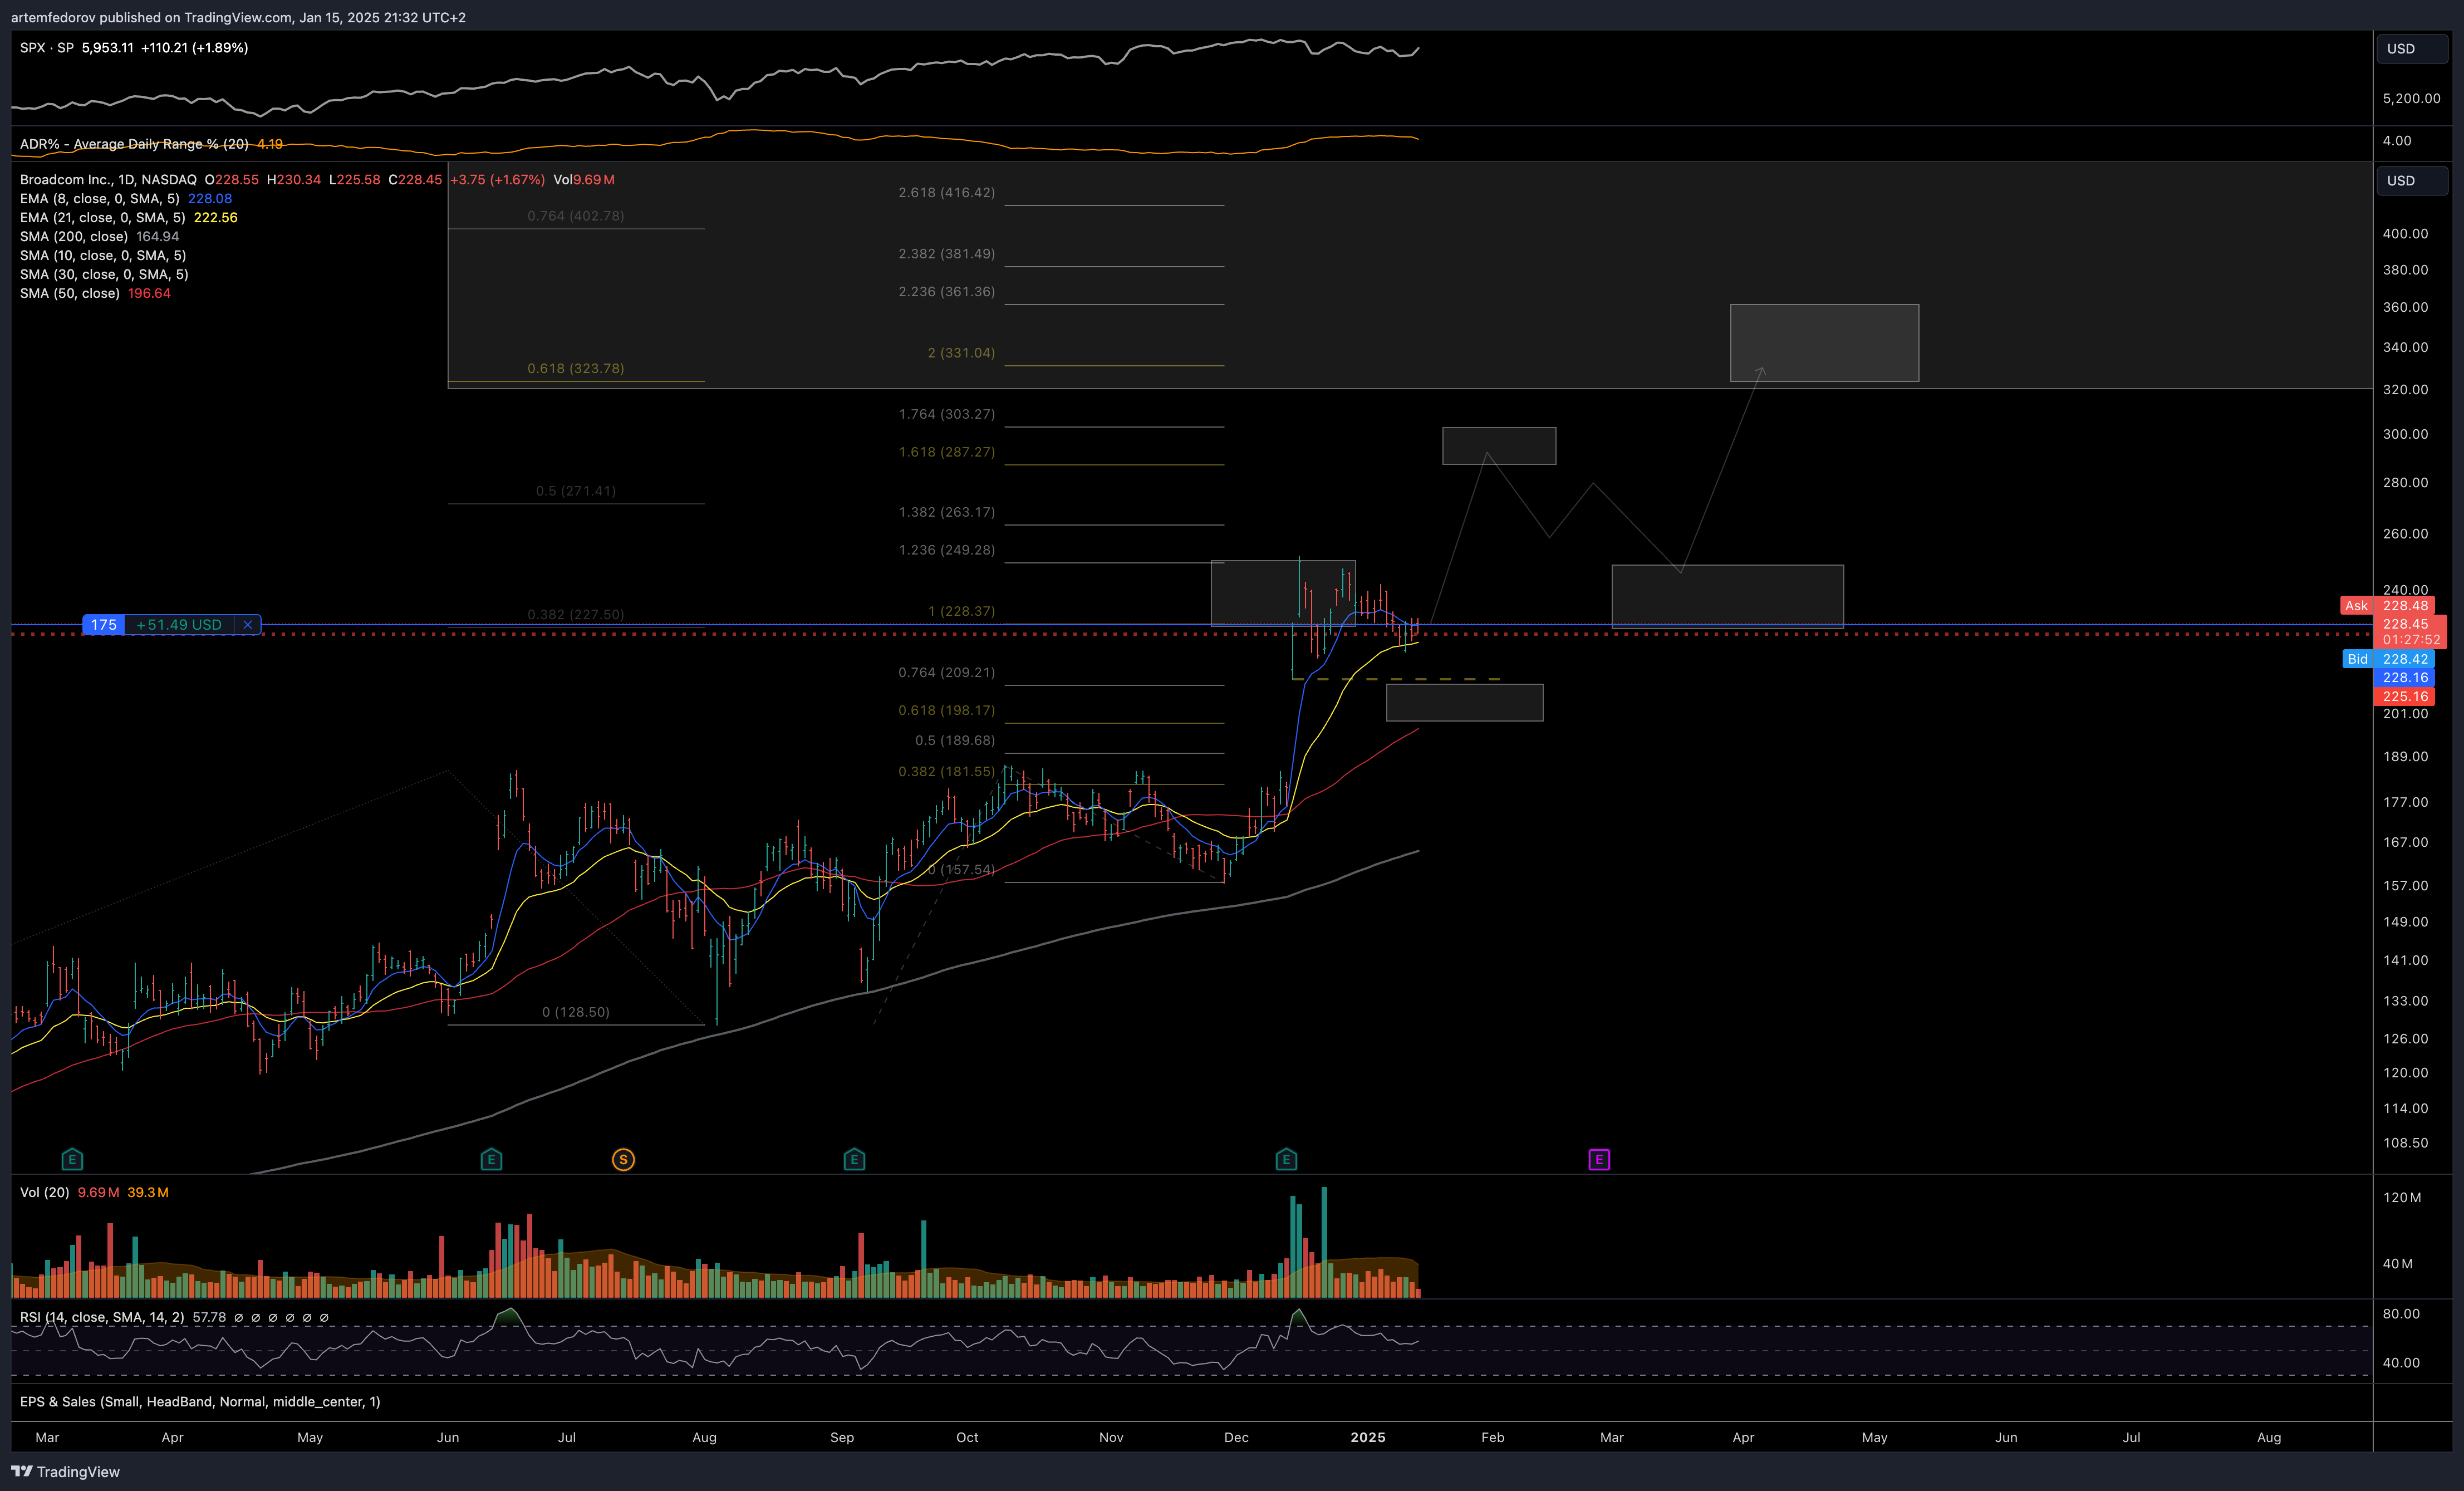Click the purple upcoming earnings E marker
Screen dimensions: 2464x1491
click(1599, 1159)
